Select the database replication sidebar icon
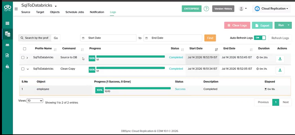 click(8, 34)
